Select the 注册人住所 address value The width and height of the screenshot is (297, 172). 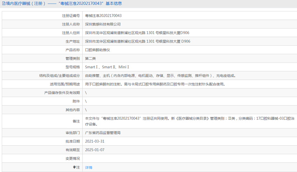click(137, 33)
